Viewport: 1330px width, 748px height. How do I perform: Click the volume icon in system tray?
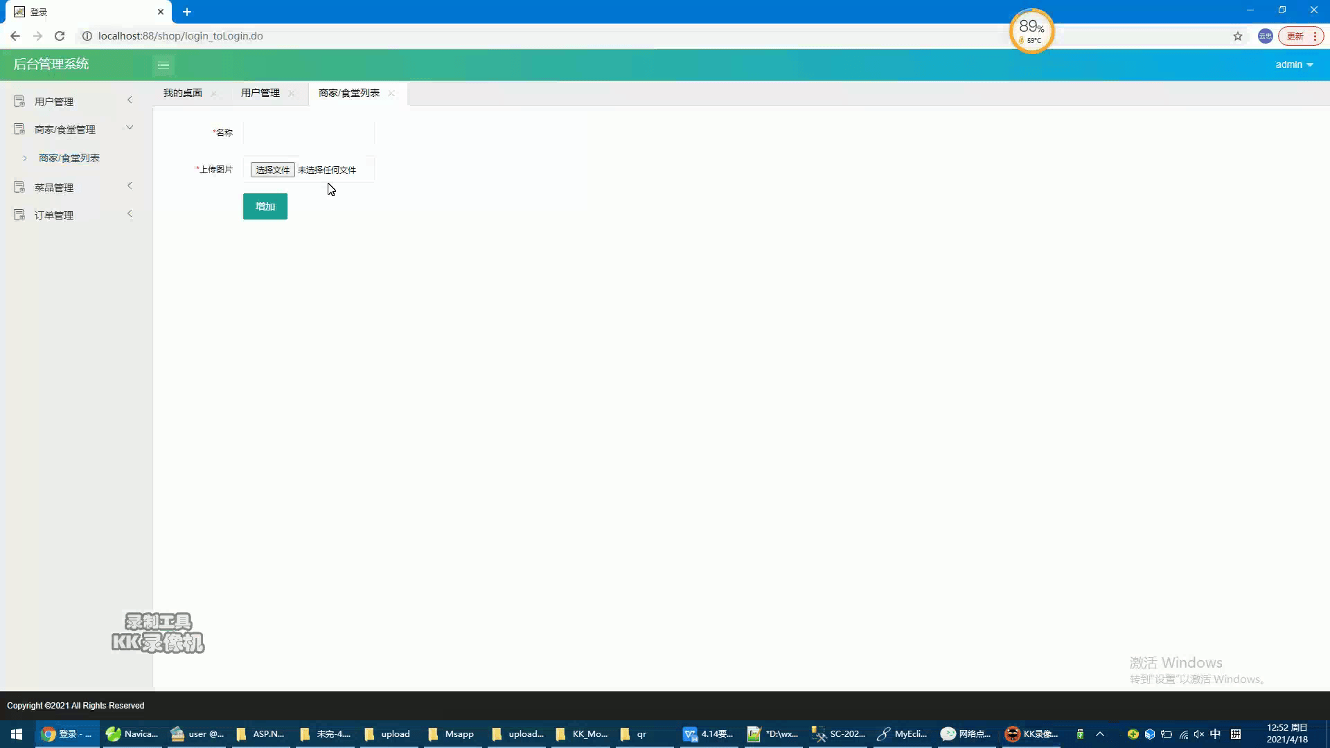point(1199,734)
